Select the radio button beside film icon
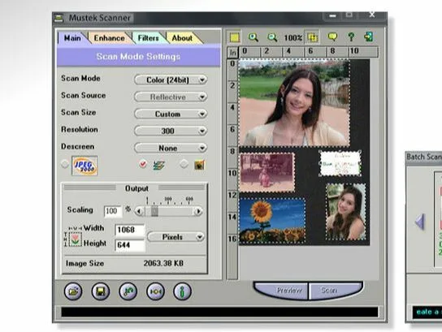 184,164
